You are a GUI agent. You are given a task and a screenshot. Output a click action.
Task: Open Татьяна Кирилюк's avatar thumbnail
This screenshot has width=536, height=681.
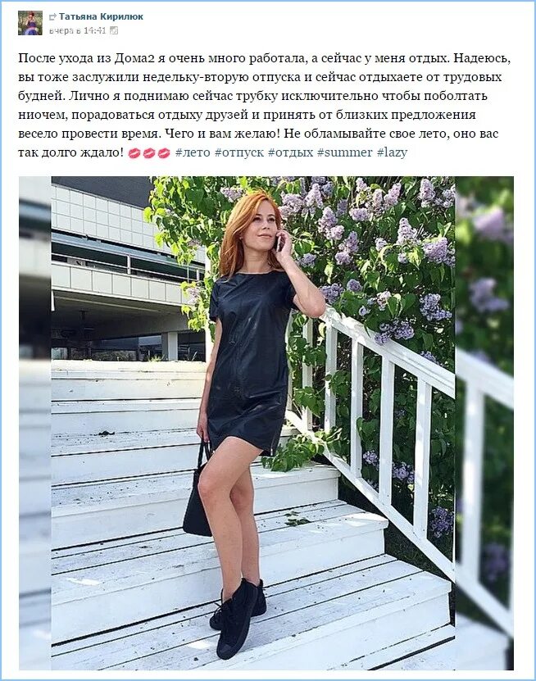coord(30,23)
